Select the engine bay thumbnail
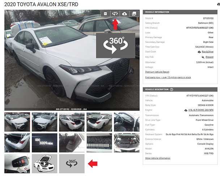Screen dimensions: 220x176 (x=127, y=143)
